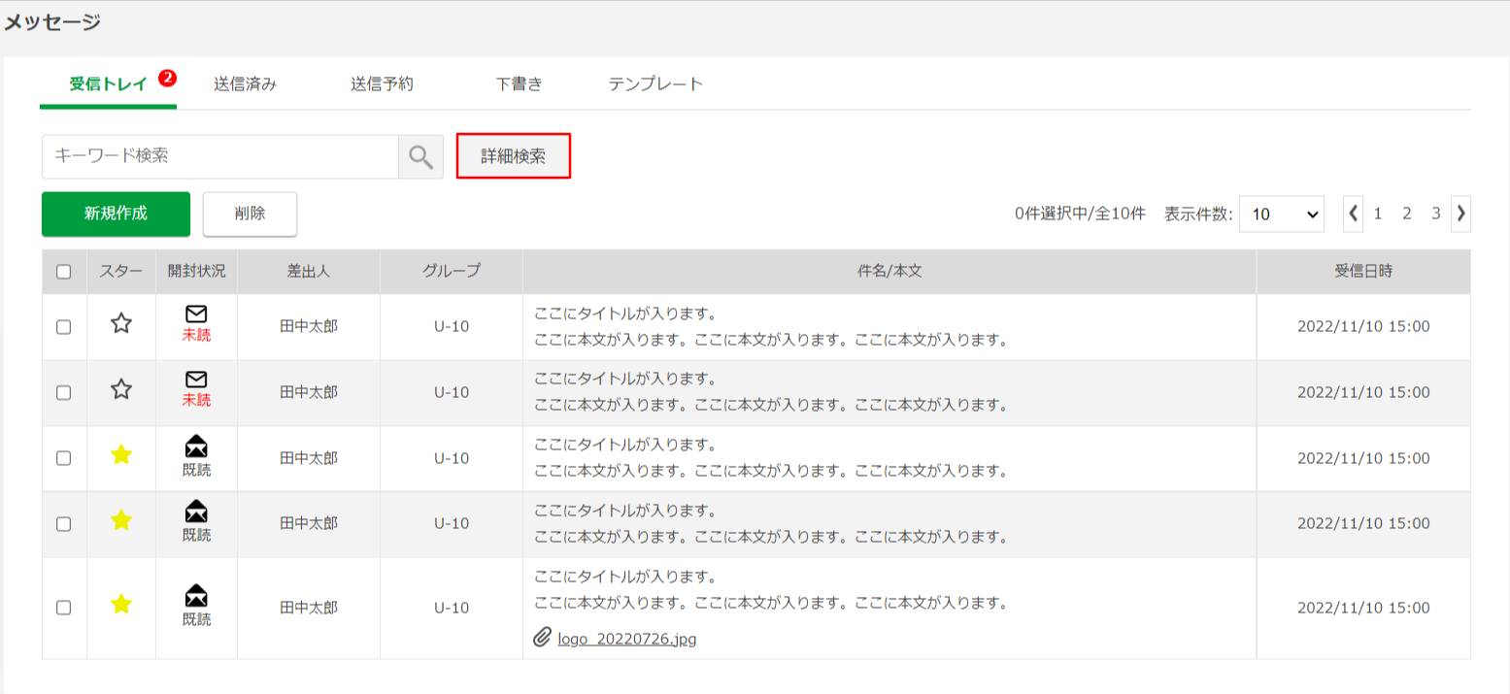The height and width of the screenshot is (694, 1510).
Task: Click the 受信日時 column header
Action: [x=1363, y=272]
